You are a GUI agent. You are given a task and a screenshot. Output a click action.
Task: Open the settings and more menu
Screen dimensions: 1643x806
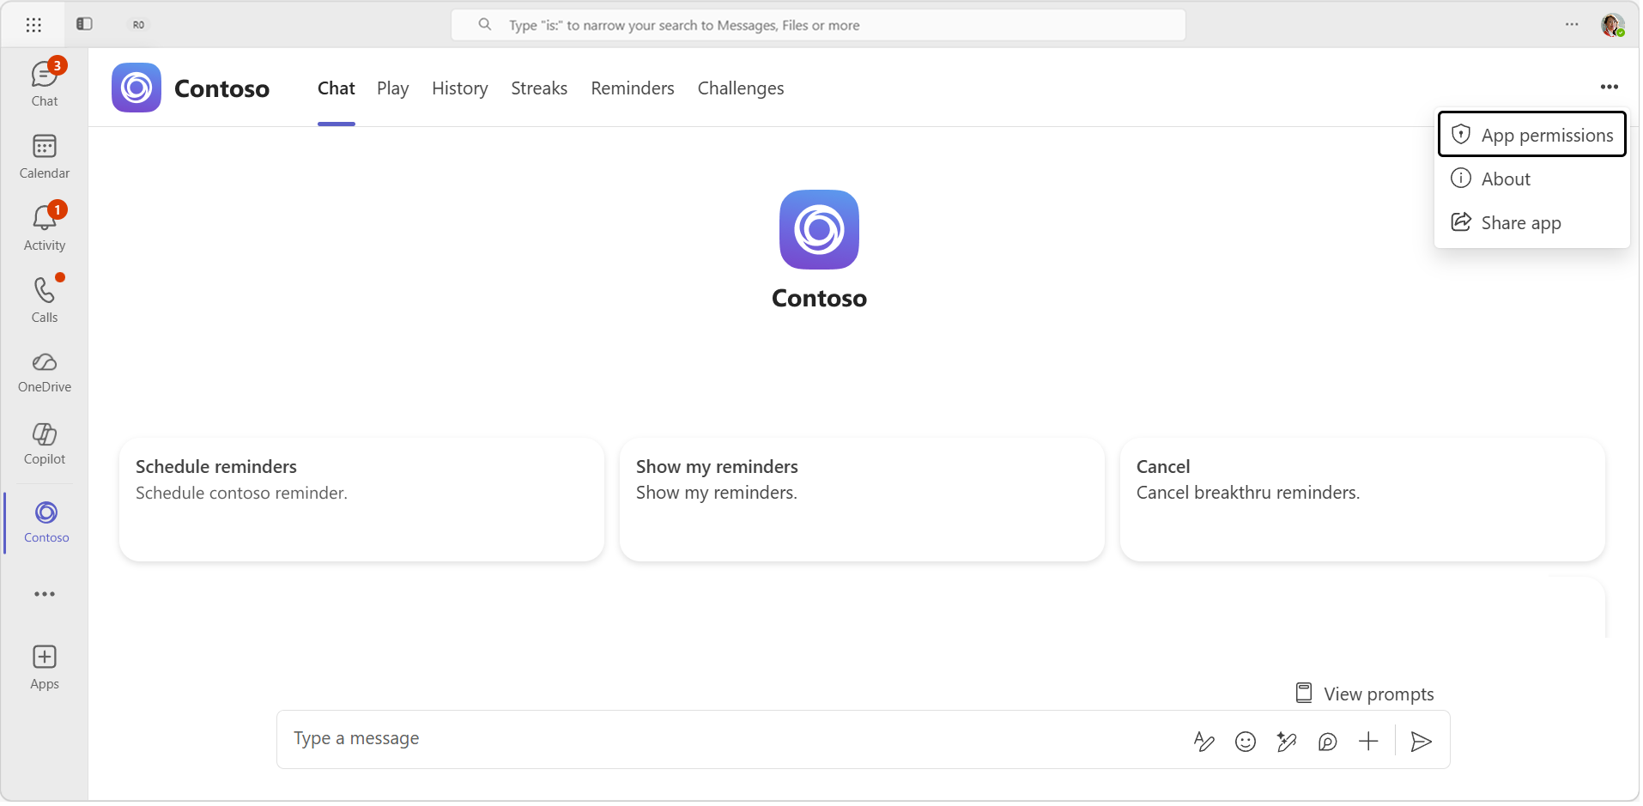tap(1573, 24)
